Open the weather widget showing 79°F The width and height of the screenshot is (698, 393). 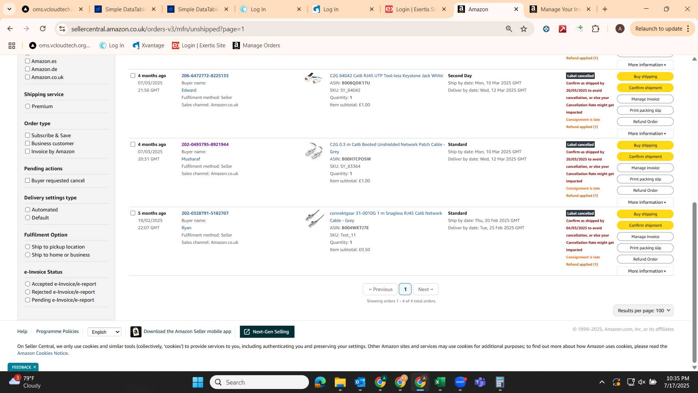25,382
